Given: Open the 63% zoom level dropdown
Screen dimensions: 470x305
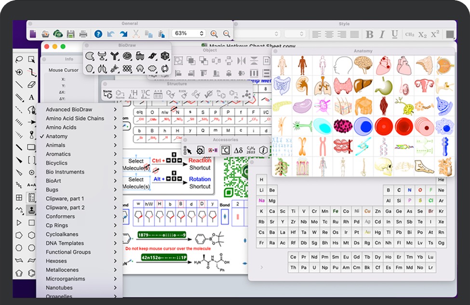Looking at the screenshot, I should 188,34.
